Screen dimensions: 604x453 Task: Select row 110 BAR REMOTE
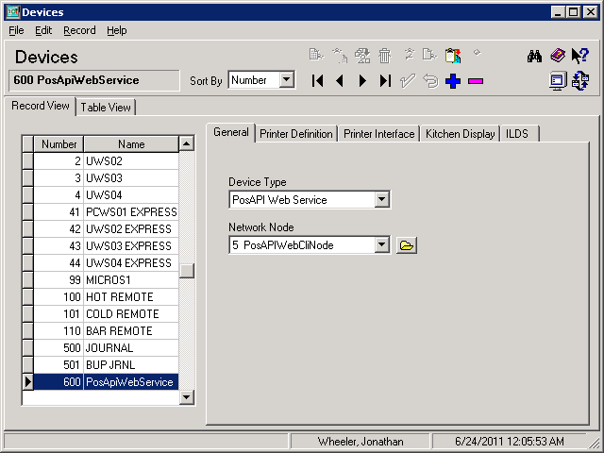107,330
